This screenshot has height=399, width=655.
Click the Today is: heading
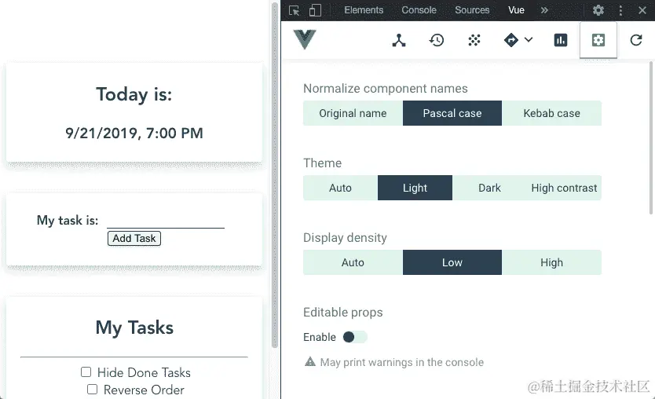[134, 94]
